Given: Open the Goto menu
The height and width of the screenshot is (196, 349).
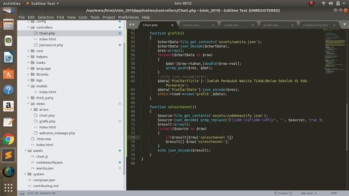Looking at the screenshot, I should [x=83, y=17].
